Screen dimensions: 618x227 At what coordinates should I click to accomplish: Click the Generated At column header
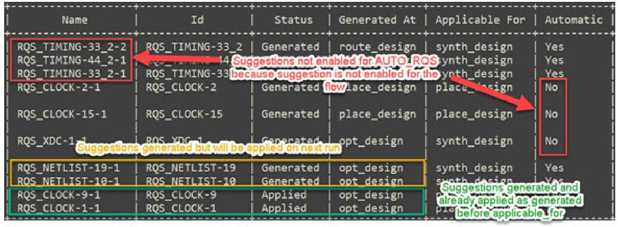(x=378, y=20)
